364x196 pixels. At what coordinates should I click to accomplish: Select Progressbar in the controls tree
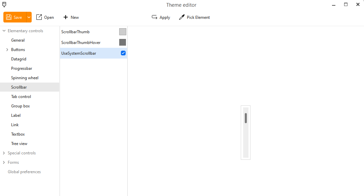point(22,68)
